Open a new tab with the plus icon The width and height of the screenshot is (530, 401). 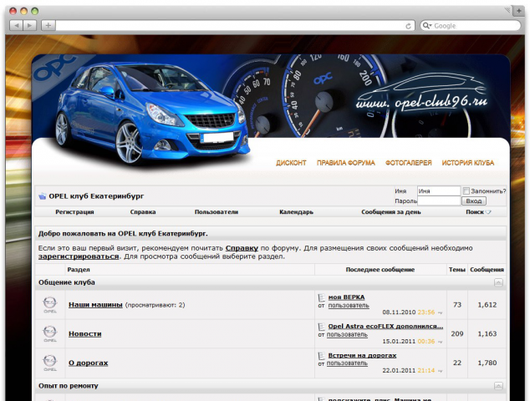click(x=518, y=11)
